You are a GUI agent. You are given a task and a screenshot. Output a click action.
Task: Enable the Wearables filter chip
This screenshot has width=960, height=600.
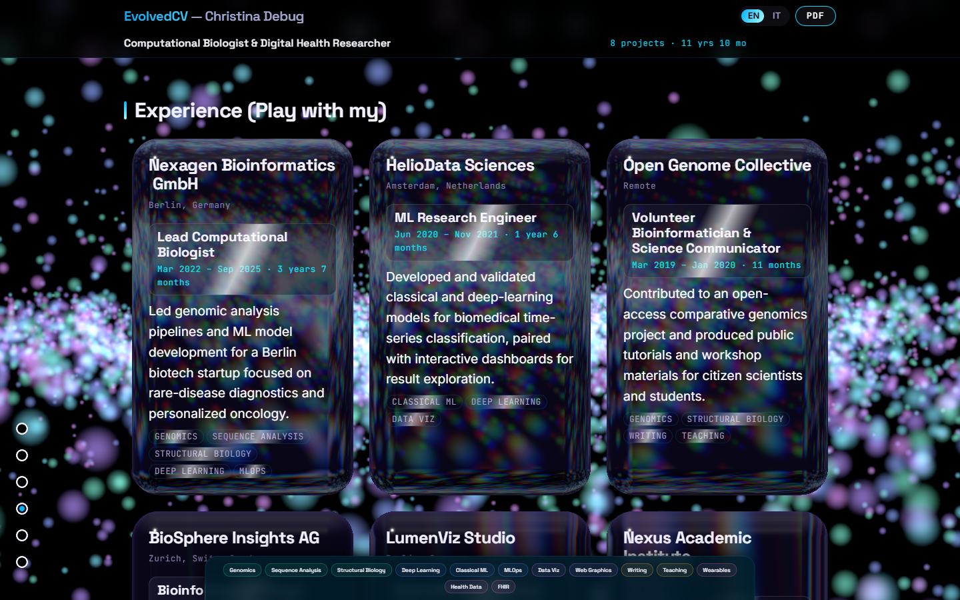717,570
